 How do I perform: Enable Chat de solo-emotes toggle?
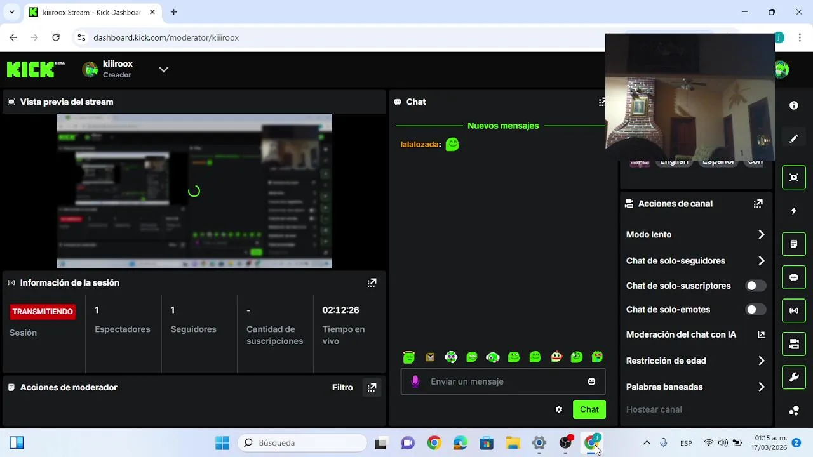click(x=755, y=310)
